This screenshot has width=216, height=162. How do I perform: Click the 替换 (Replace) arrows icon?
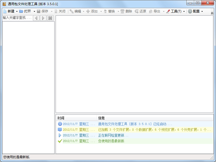(105, 11)
